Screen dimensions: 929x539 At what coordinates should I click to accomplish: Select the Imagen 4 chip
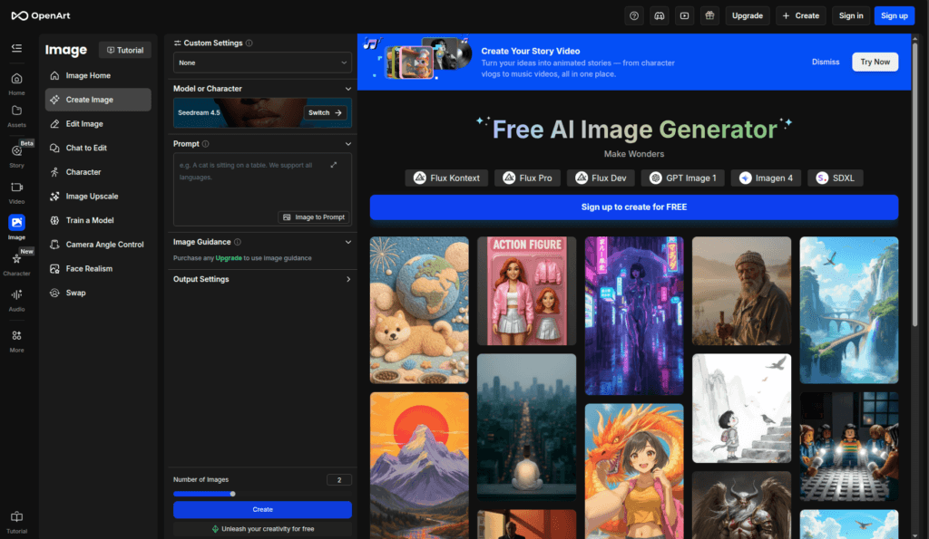click(x=766, y=178)
